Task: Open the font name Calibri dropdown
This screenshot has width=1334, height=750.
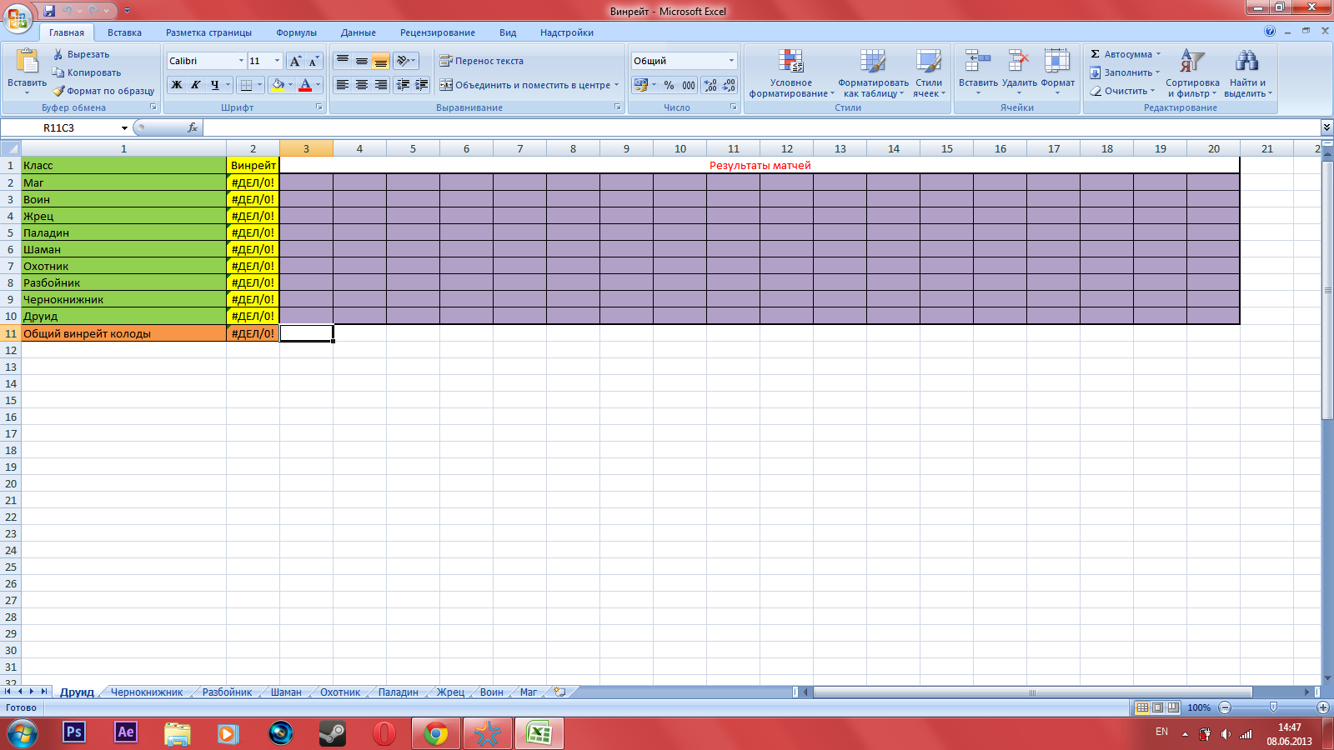Action: pyautogui.click(x=241, y=61)
